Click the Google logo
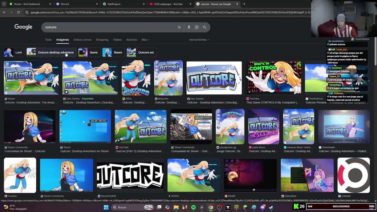Screen dimensions: 377x212 click(x=23, y=27)
